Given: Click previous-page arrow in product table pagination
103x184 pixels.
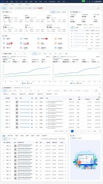Looking at the screenshot, I should [70, 131].
